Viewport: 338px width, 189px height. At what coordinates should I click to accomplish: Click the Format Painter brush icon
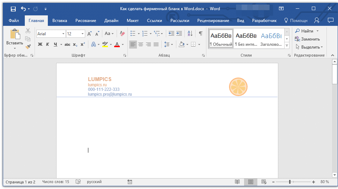[28, 46]
